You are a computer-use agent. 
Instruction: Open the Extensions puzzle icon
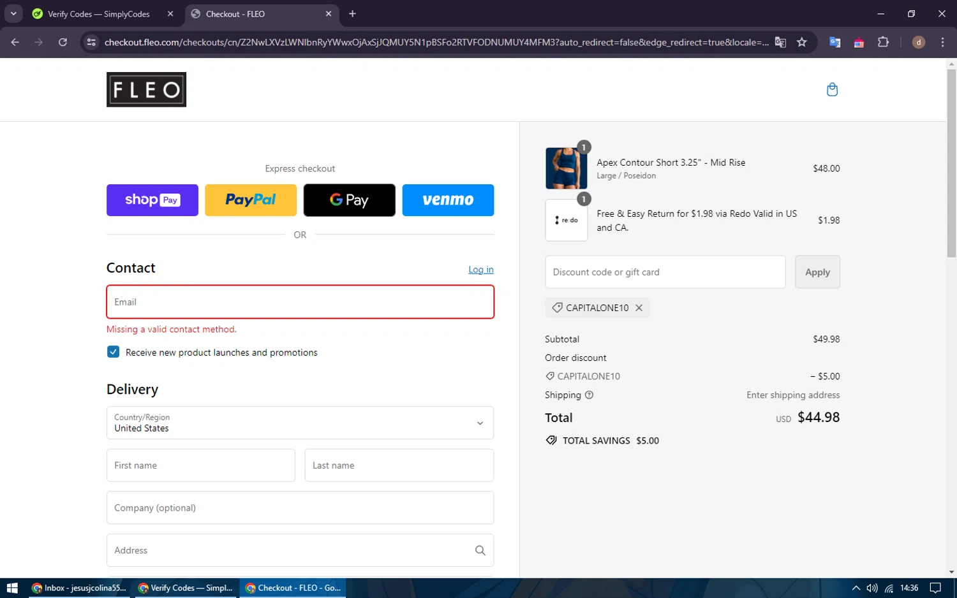pos(883,42)
